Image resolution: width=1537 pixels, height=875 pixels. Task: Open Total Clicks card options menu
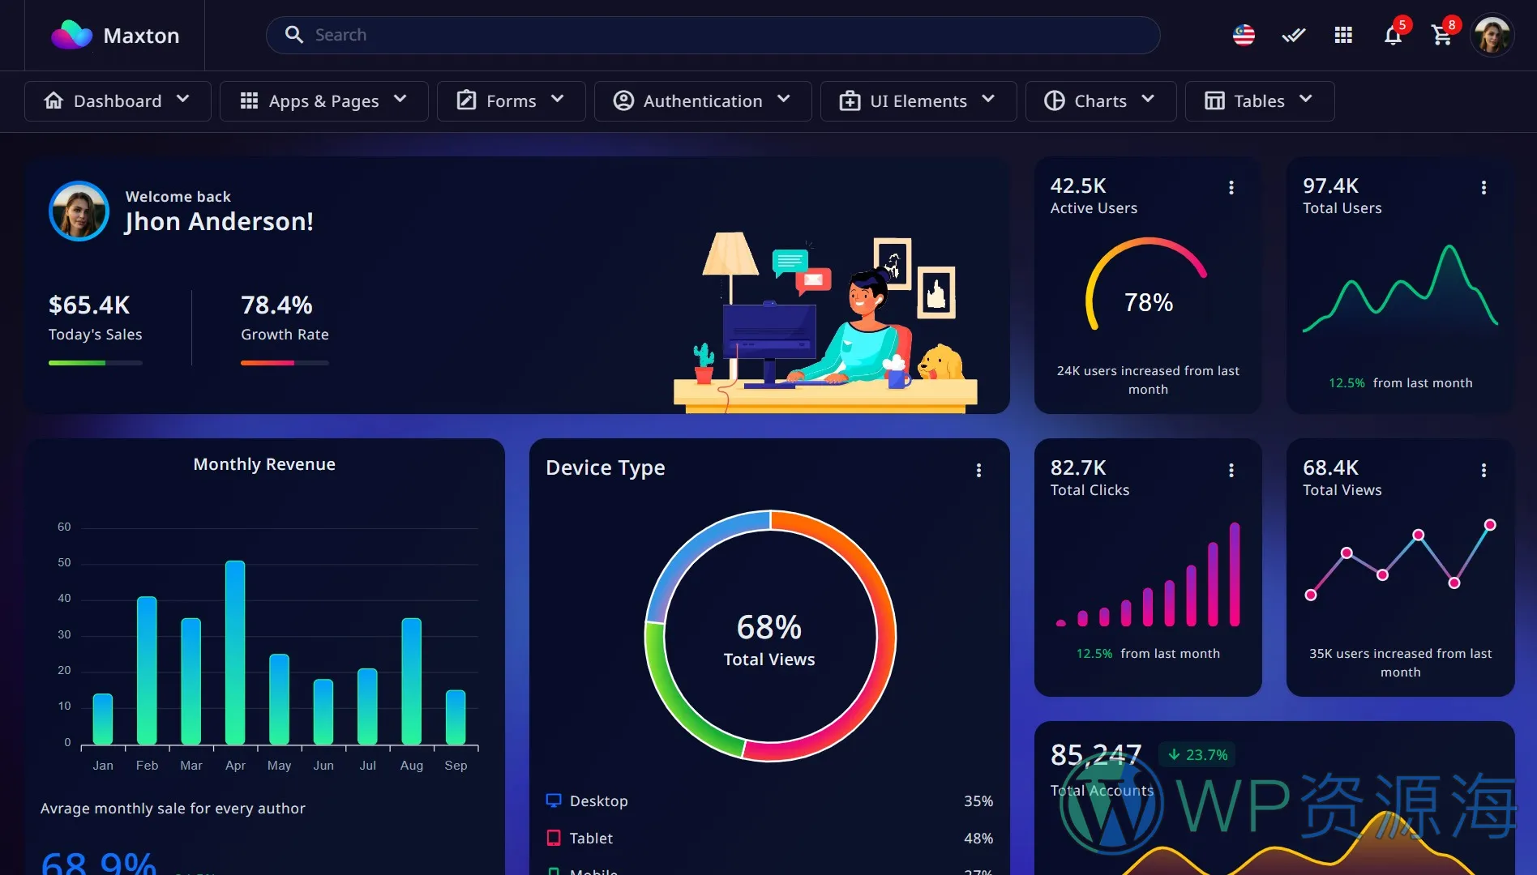1231,471
